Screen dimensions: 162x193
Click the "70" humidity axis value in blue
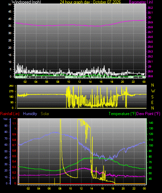pyautogui.click(x=6, y=138)
